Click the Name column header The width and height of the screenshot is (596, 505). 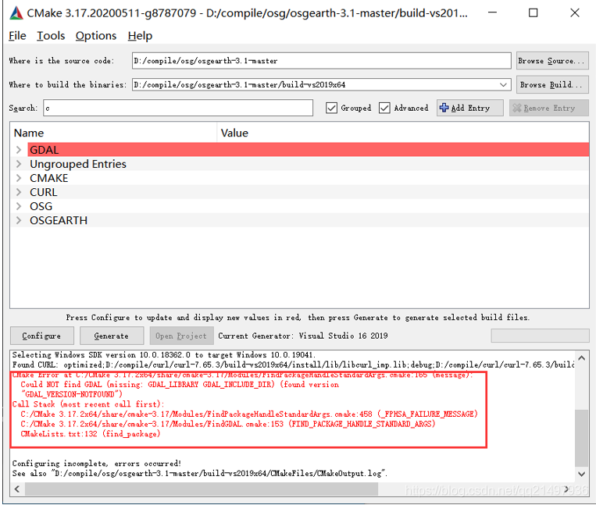coord(113,133)
